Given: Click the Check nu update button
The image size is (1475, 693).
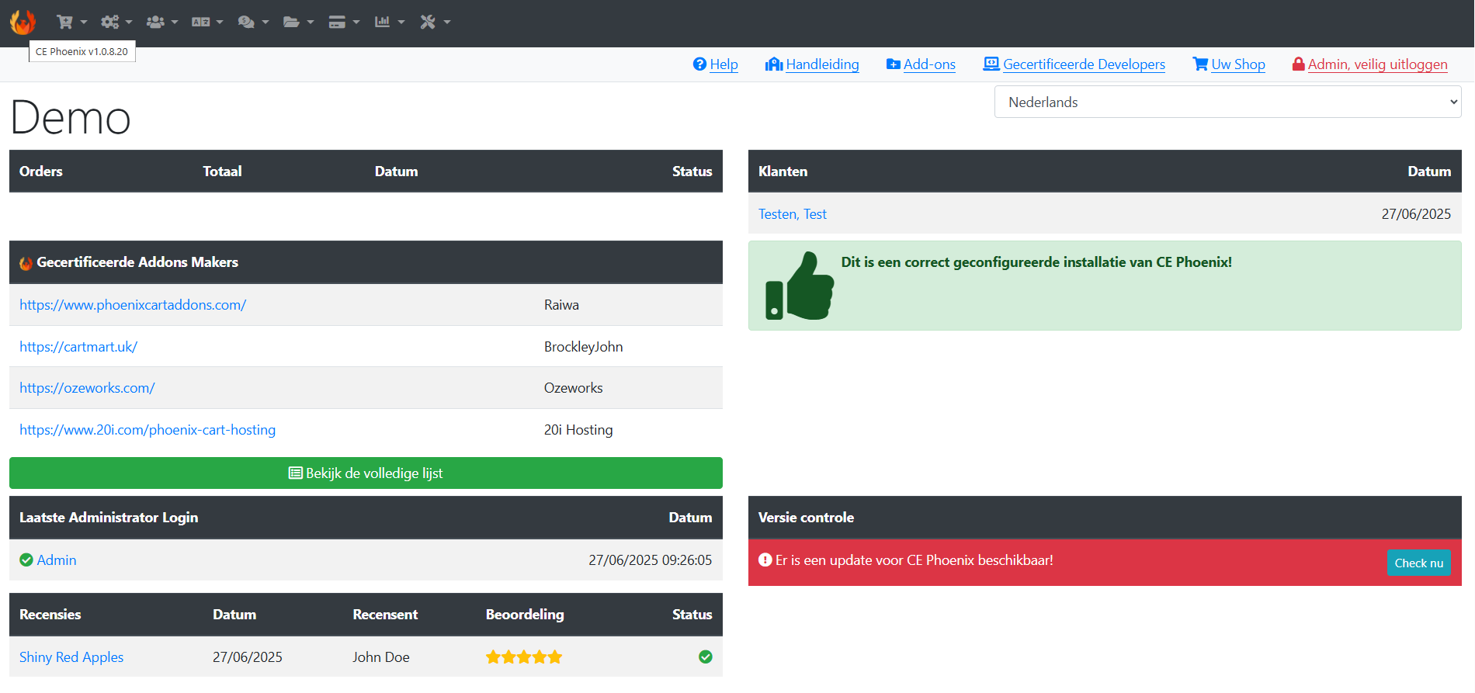Looking at the screenshot, I should [x=1418, y=563].
